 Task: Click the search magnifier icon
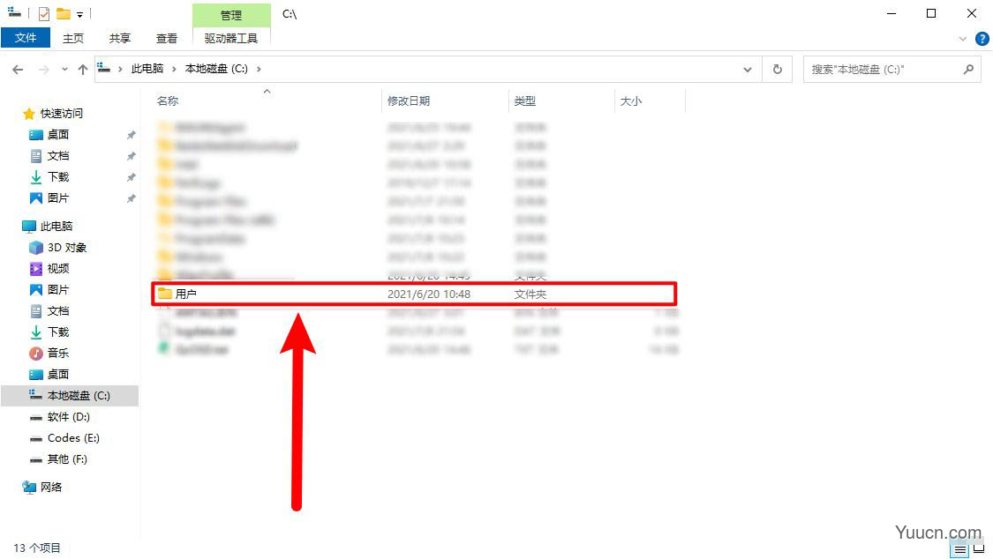coord(968,70)
